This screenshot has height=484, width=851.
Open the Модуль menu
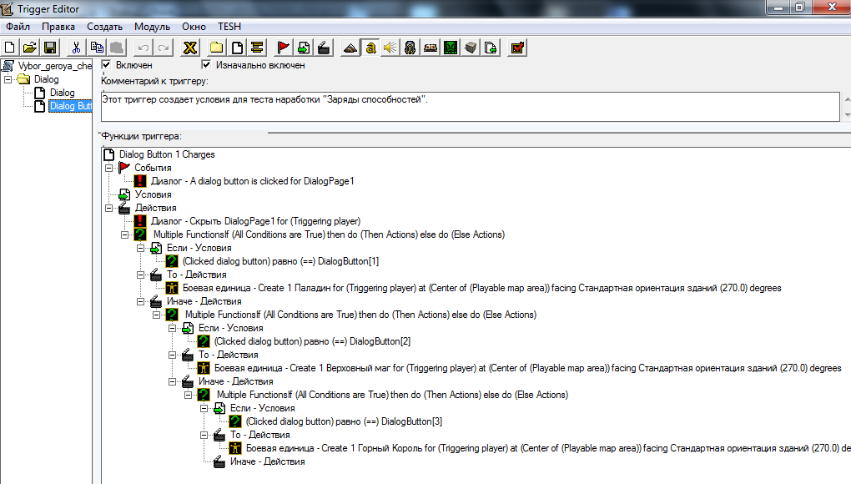(x=152, y=27)
